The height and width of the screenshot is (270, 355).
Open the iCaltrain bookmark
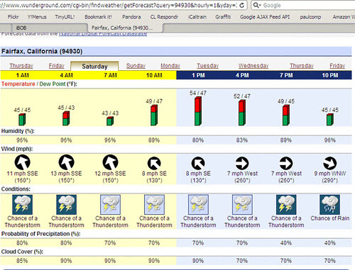point(197,17)
